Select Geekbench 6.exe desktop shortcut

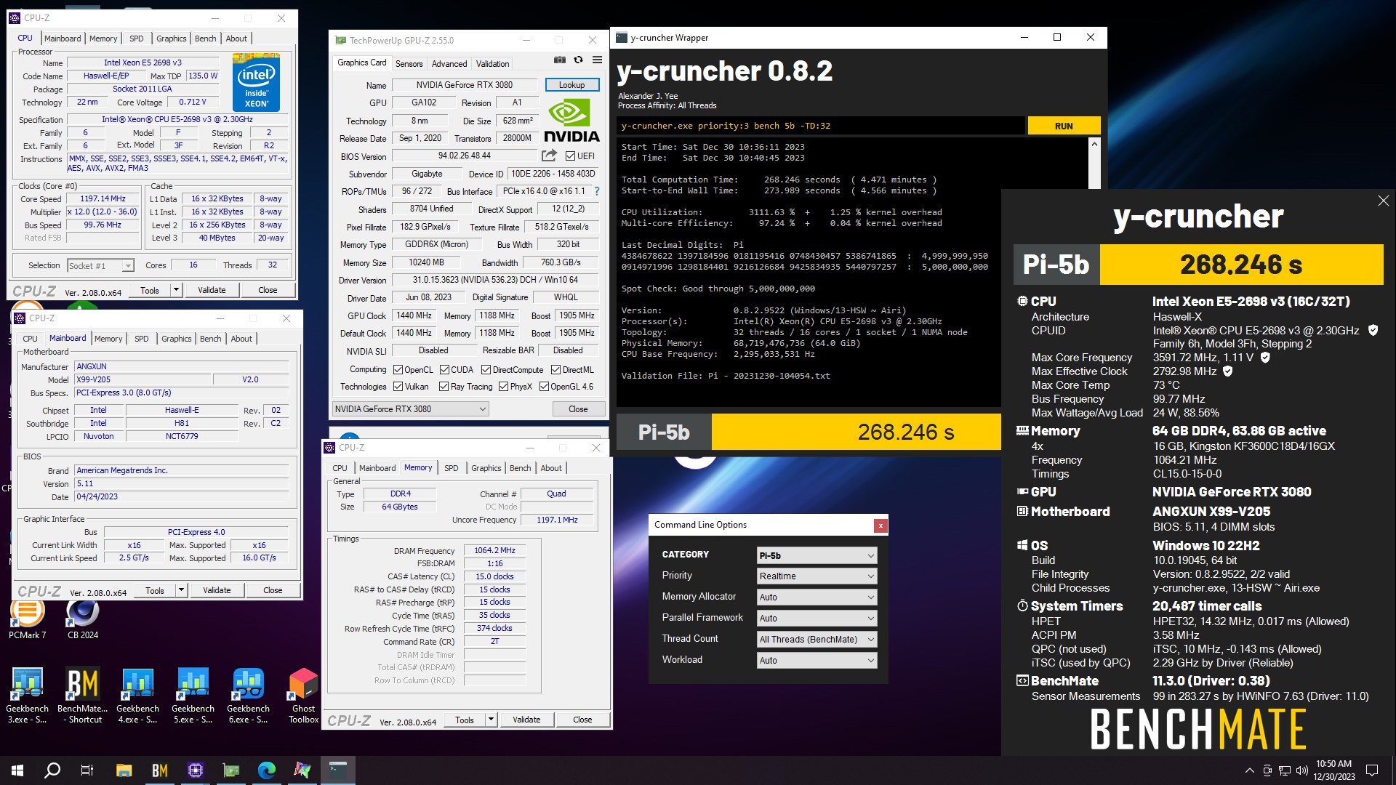[x=248, y=696]
